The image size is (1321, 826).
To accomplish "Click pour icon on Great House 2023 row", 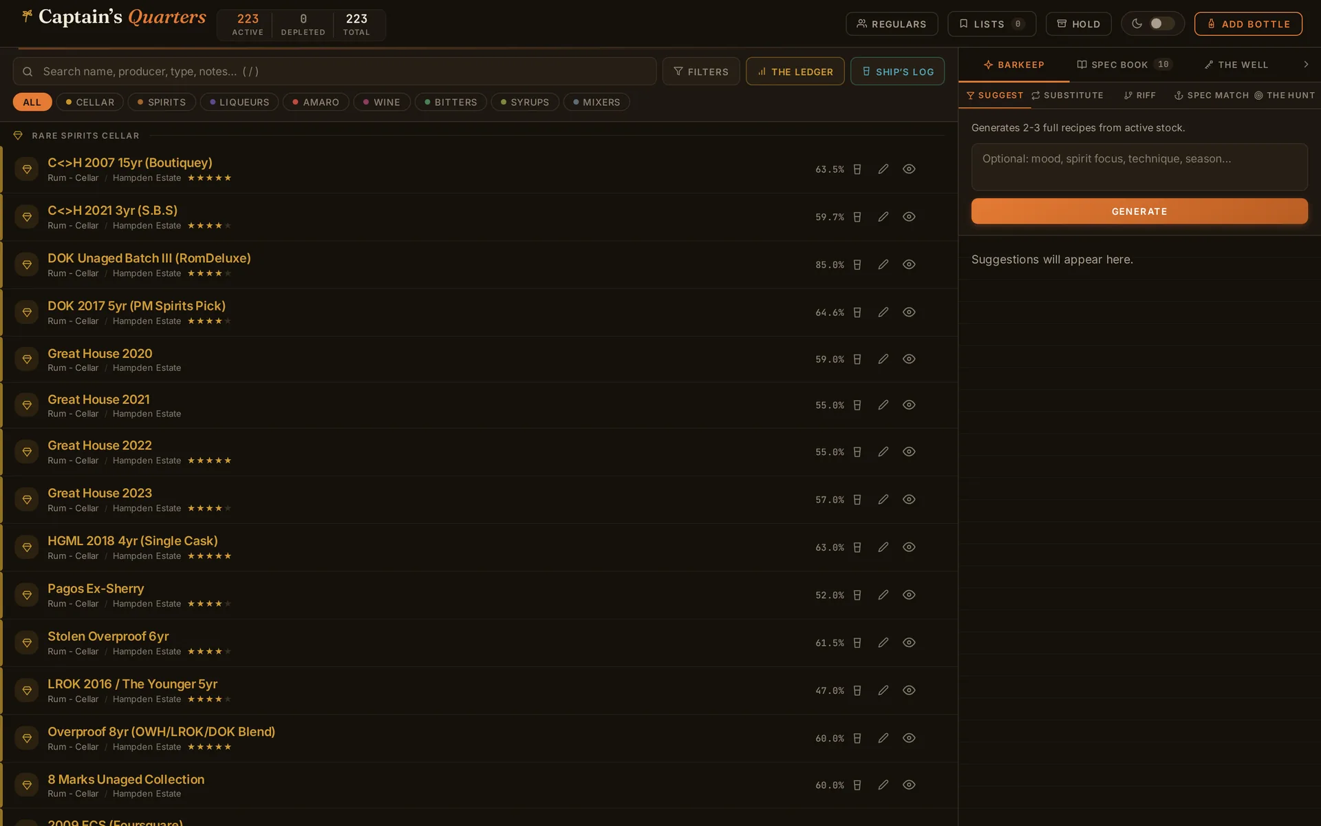I will tap(857, 500).
